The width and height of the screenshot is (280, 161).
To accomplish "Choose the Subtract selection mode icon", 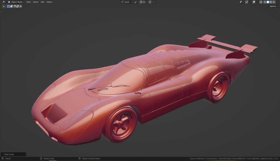I will tap(14, 6).
